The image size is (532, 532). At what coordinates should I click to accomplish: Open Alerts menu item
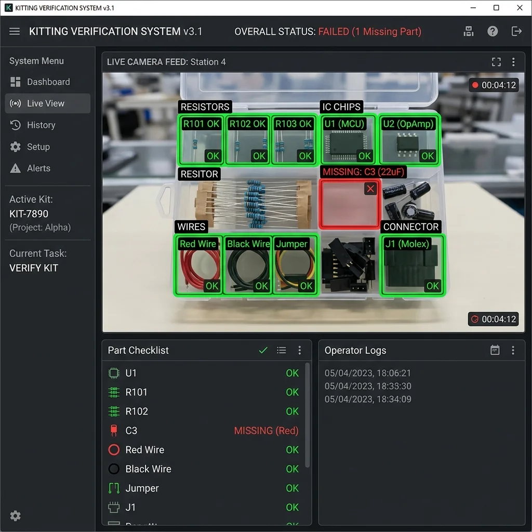pyautogui.click(x=47, y=168)
